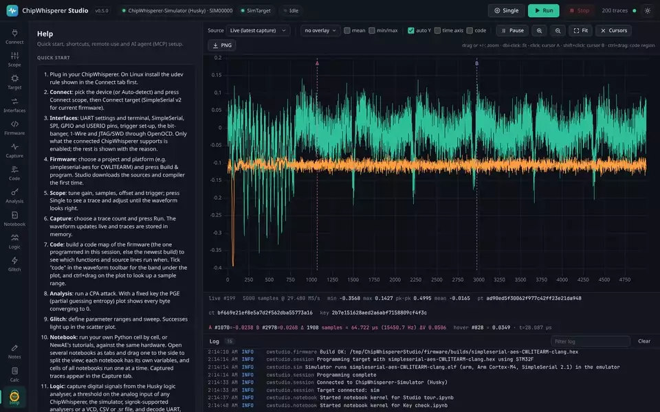Image resolution: width=660 pixels, height=412 pixels.
Task: Zoom out on the waveform plot
Action: click(x=558, y=30)
